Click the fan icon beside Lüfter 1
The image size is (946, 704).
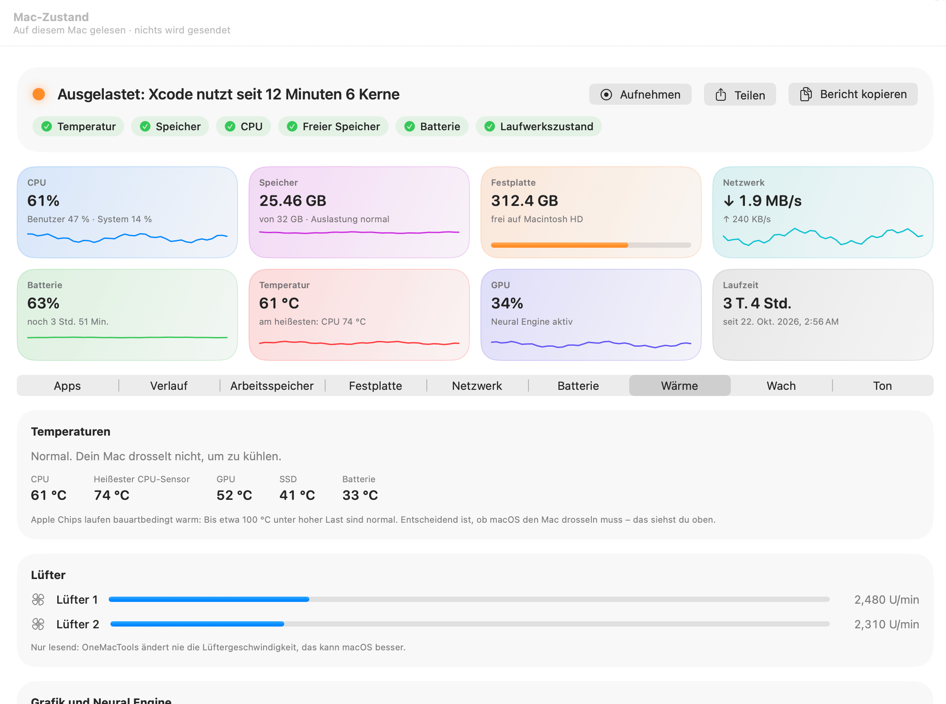38,599
